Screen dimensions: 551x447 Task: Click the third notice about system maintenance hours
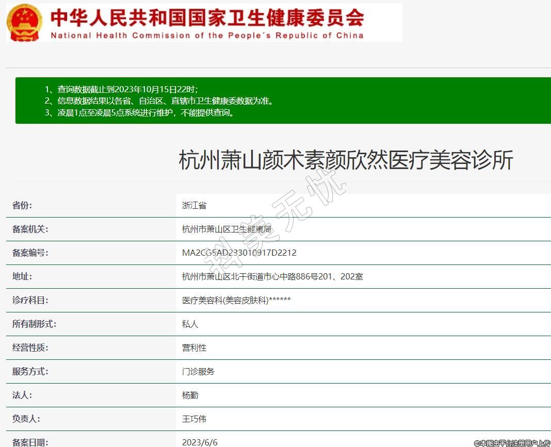[140, 113]
